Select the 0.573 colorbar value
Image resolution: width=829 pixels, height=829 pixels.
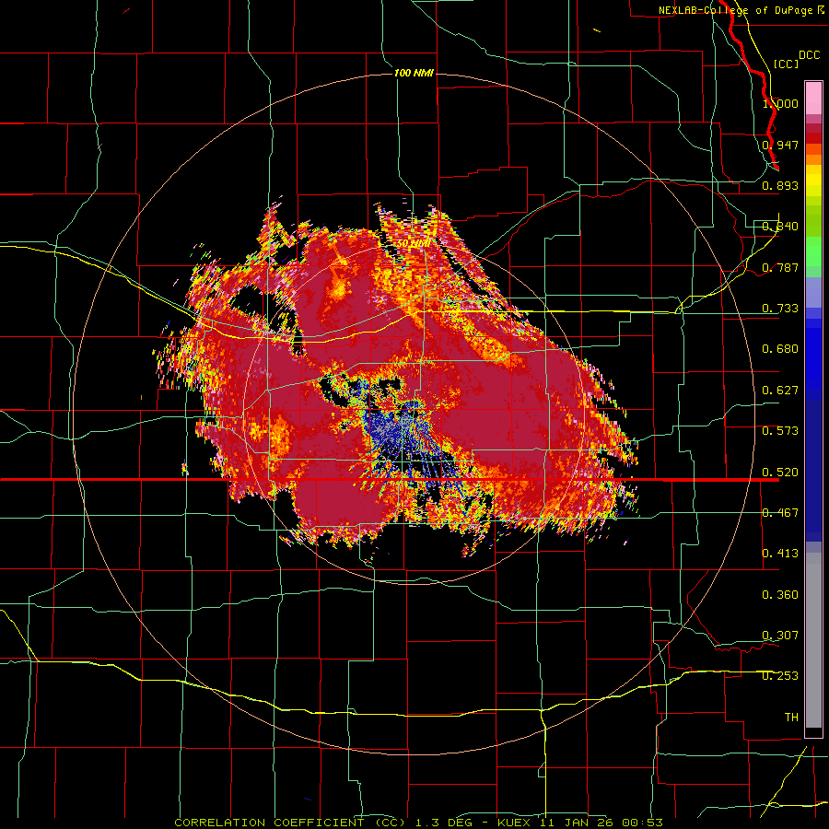[x=780, y=431]
